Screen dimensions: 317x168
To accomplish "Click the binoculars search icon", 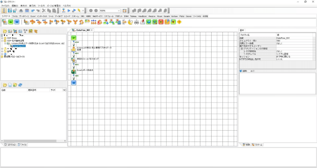I will point(21,10).
